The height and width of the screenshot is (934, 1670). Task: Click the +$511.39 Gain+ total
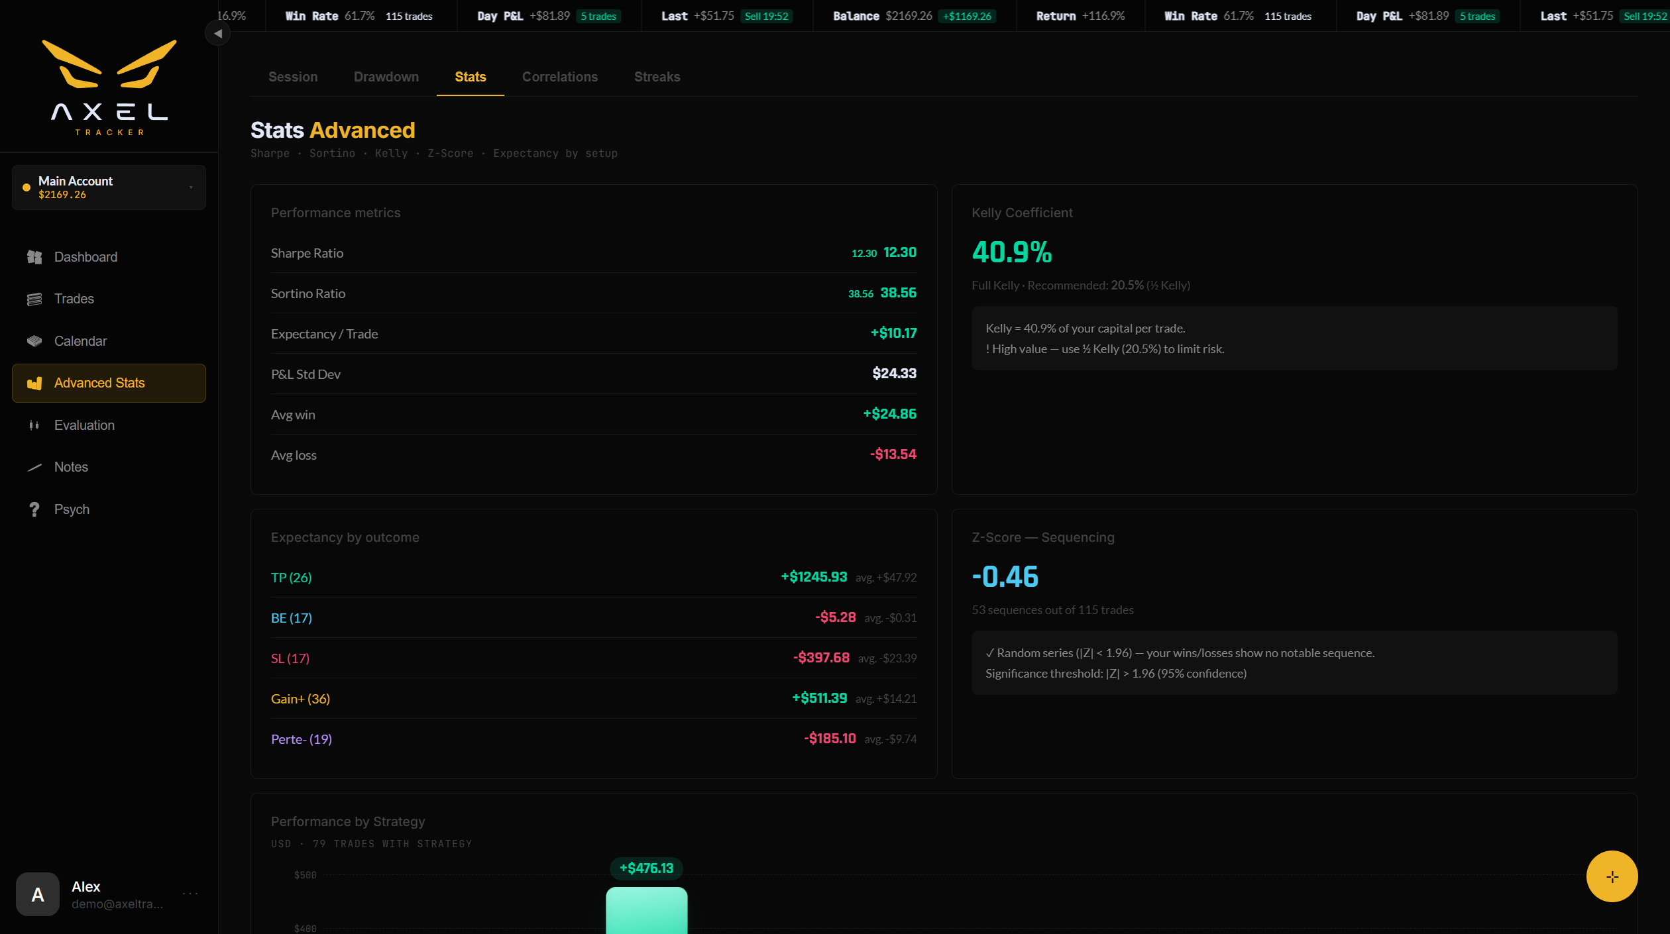tap(819, 698)
